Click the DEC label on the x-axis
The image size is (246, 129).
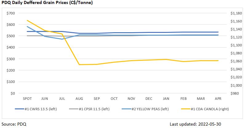(x=149, y=99)
